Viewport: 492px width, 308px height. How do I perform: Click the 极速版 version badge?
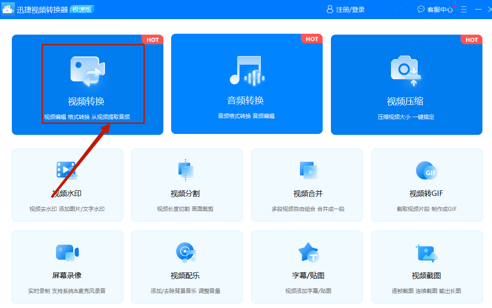coord(81,9)
